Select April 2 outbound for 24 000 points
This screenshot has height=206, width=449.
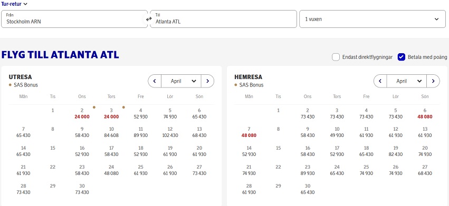click(x=82, y=114)
